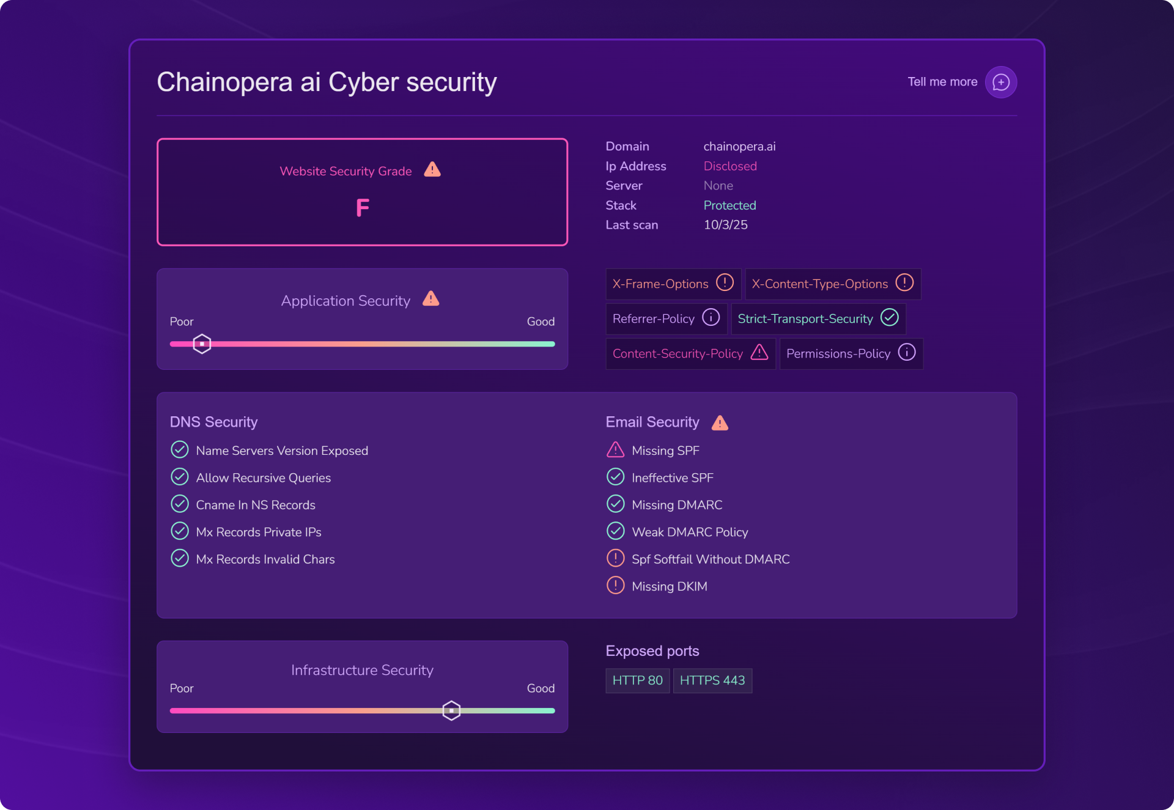This screenshot has width=1174, height=810.
Task: Click the Content-Security-Policy warning triangle
Action: point(759,352)
